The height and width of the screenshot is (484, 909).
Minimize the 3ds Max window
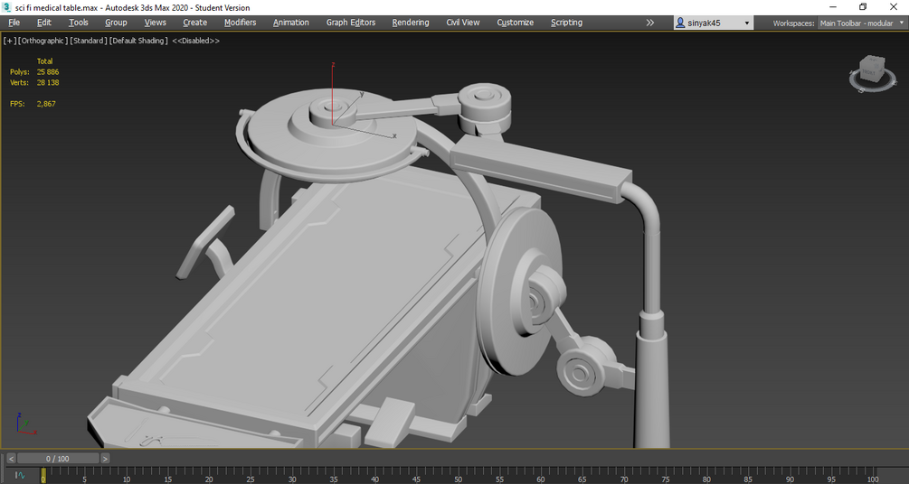(832, 7)
